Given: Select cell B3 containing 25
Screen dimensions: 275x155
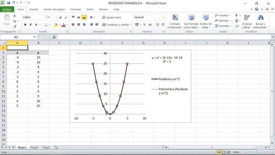Looking at the screenshot, I should 38,58.
